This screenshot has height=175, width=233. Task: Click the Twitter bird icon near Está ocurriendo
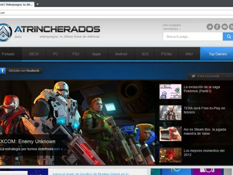193,76
